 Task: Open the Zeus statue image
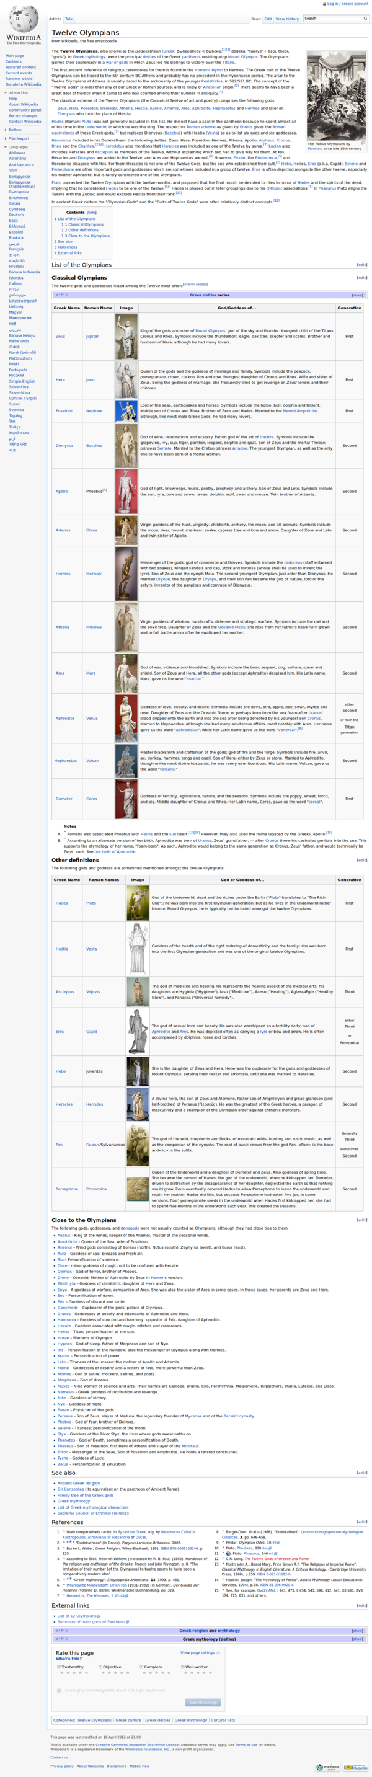[x=126, y=337]
